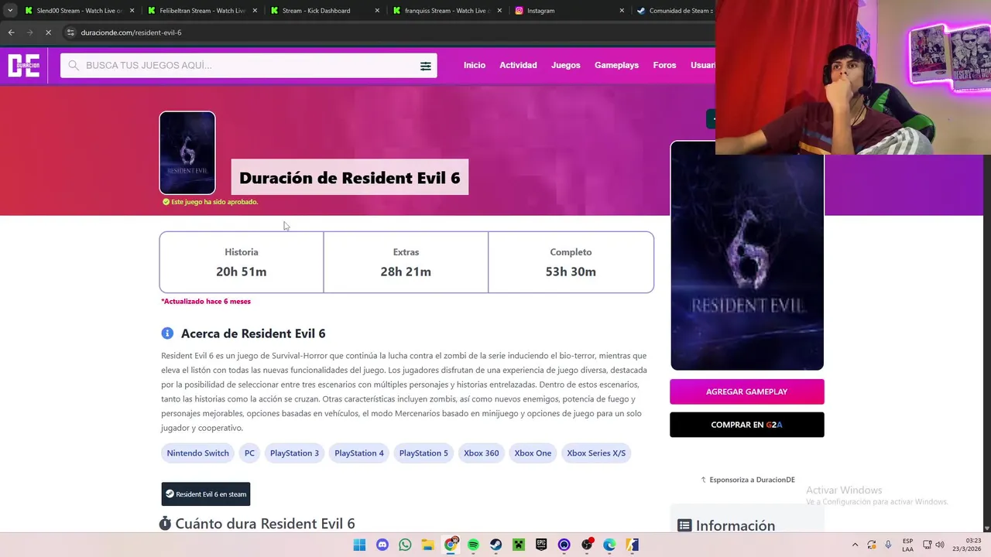The height and width of the screenshot is (557, 991).
Task: Open the volume control in the tray
Action: click(941, 545)
